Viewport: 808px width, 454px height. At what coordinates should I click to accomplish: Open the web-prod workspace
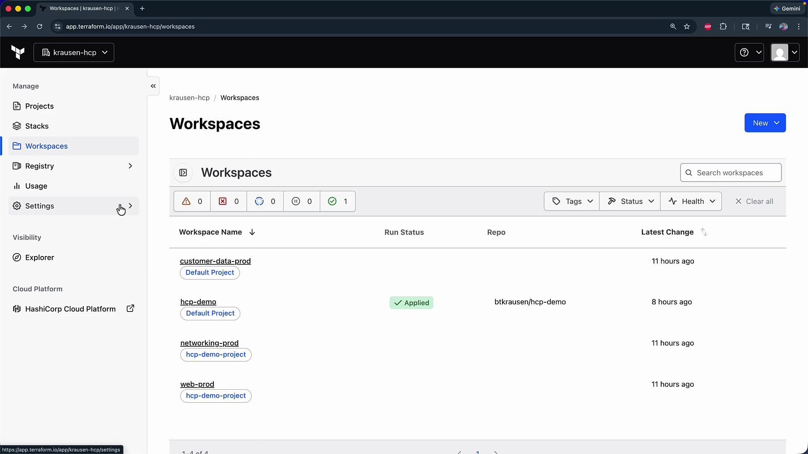click(x=197, y=384)
